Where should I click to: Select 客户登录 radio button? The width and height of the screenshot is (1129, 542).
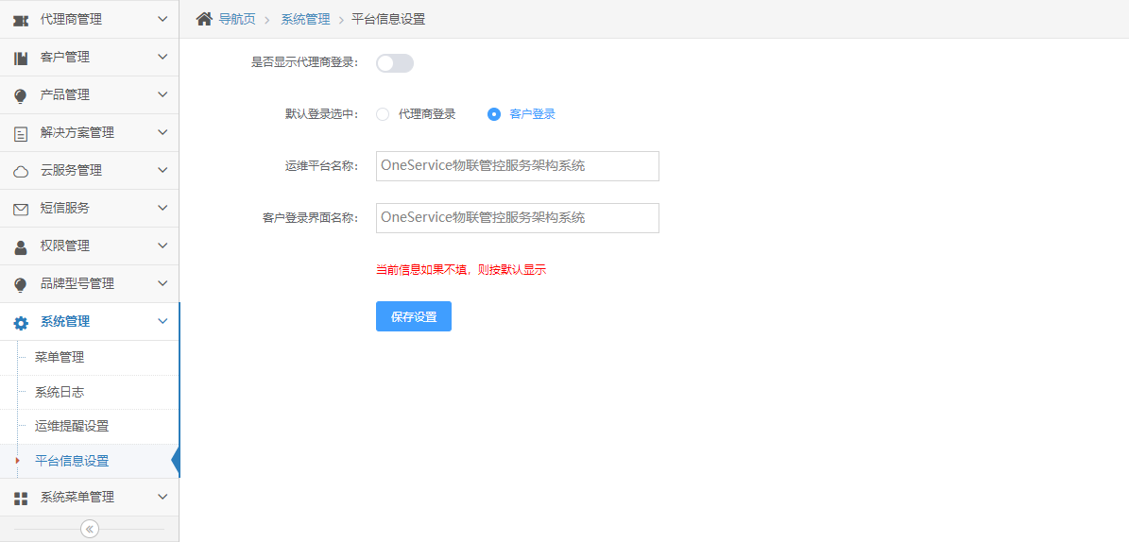tap(494, 113)
